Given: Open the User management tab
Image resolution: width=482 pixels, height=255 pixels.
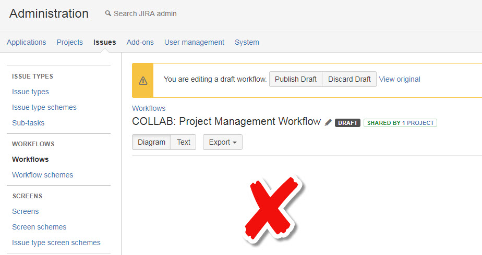Looking at the screenshot, I should click(x=194, y=42).
